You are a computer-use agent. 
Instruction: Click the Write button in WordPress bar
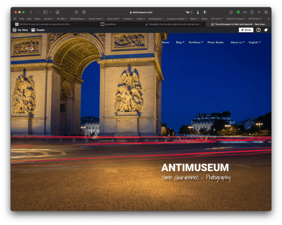click(246, 30)
